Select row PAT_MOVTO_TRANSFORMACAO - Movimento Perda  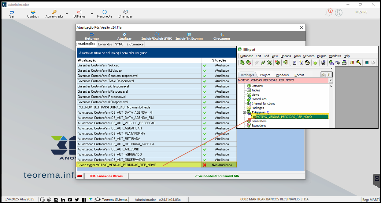coord(157,107)
